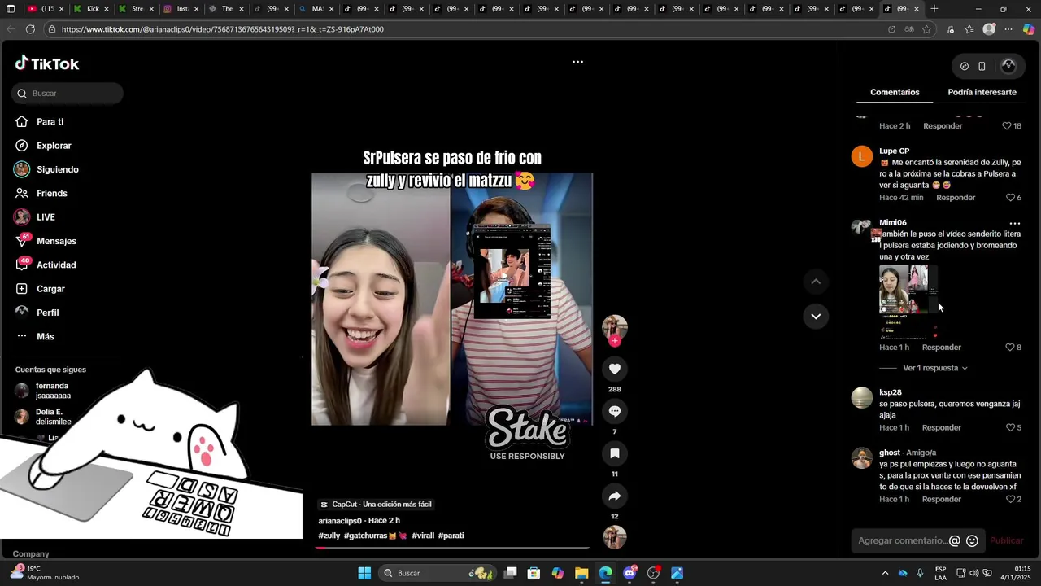Switch to the Comentarios tab
This screenshot has width=1041, height=586.
tap(895, 92)
